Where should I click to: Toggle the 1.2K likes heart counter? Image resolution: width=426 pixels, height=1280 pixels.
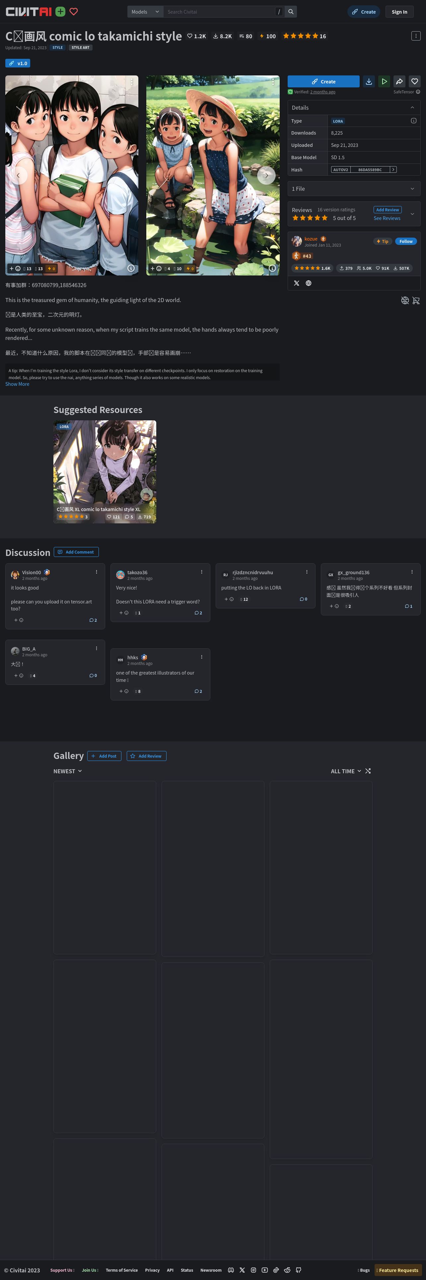196,36
